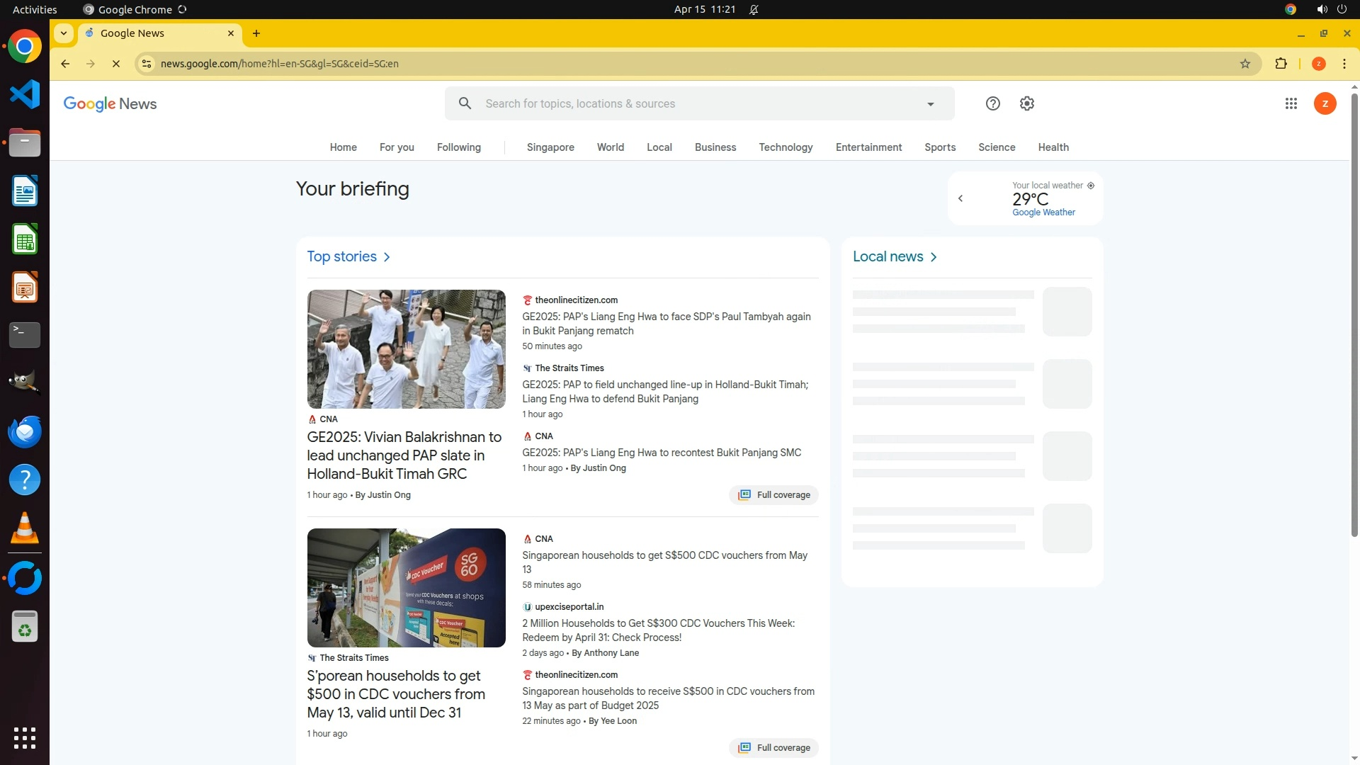
Task: Open Google News settings gear
Action: point(1026,103)
